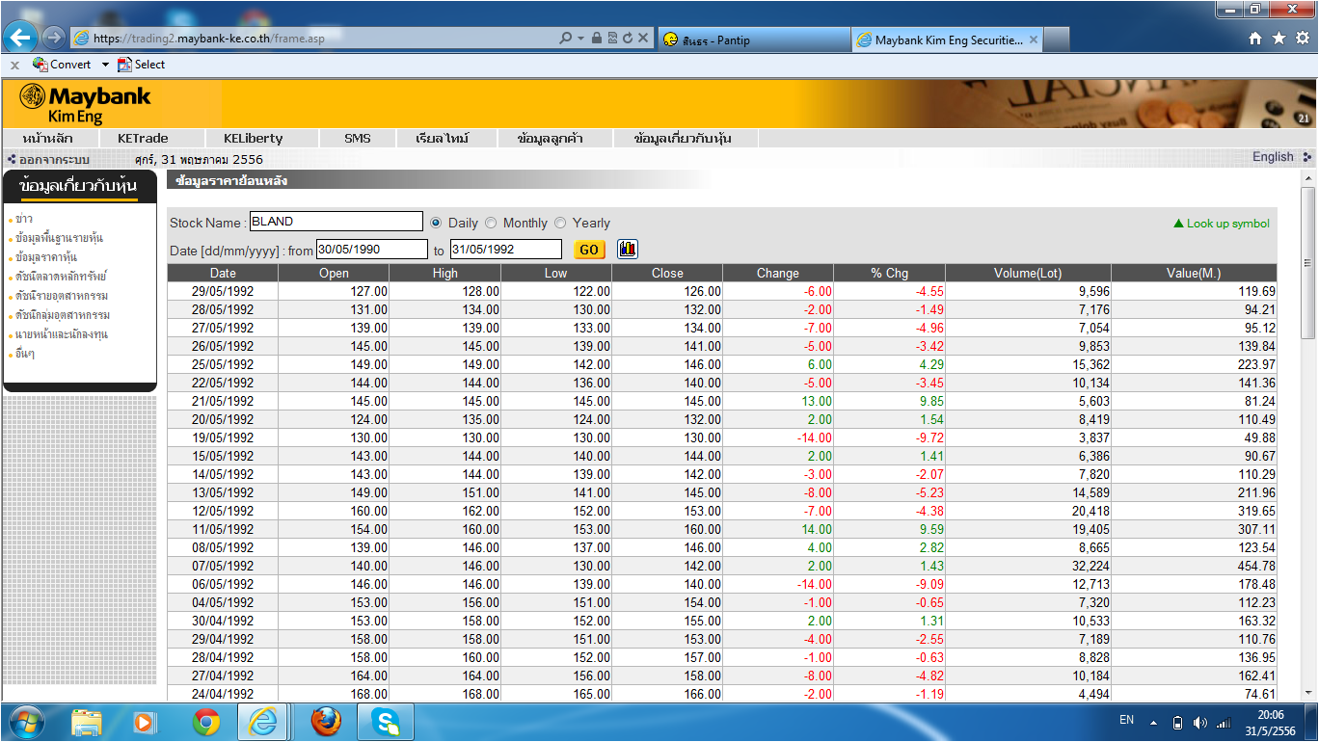The width and height of the screenshot is (1319, 742).
Task: Click the to-date field 31/05/1992
Action: [x=505, y=250]
